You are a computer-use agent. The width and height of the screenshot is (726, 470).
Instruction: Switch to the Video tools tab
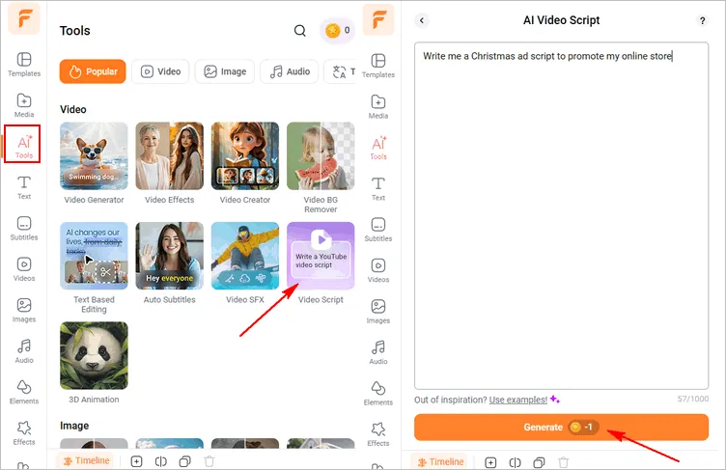coord(160,71)
